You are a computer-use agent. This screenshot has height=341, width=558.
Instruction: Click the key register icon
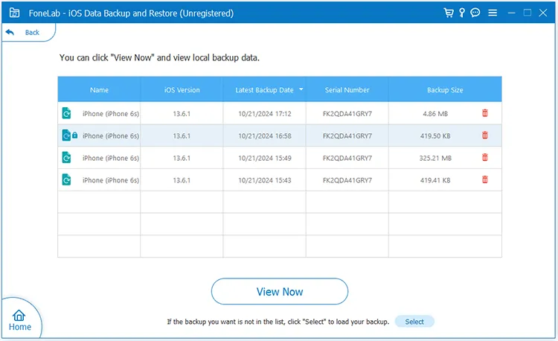click(462, 13)
